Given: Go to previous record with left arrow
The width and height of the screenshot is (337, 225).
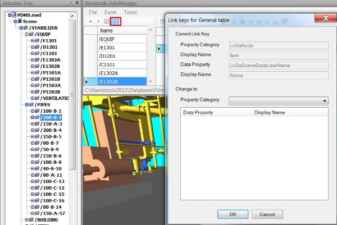Looking at the screenshot, I should coord(90,21).
